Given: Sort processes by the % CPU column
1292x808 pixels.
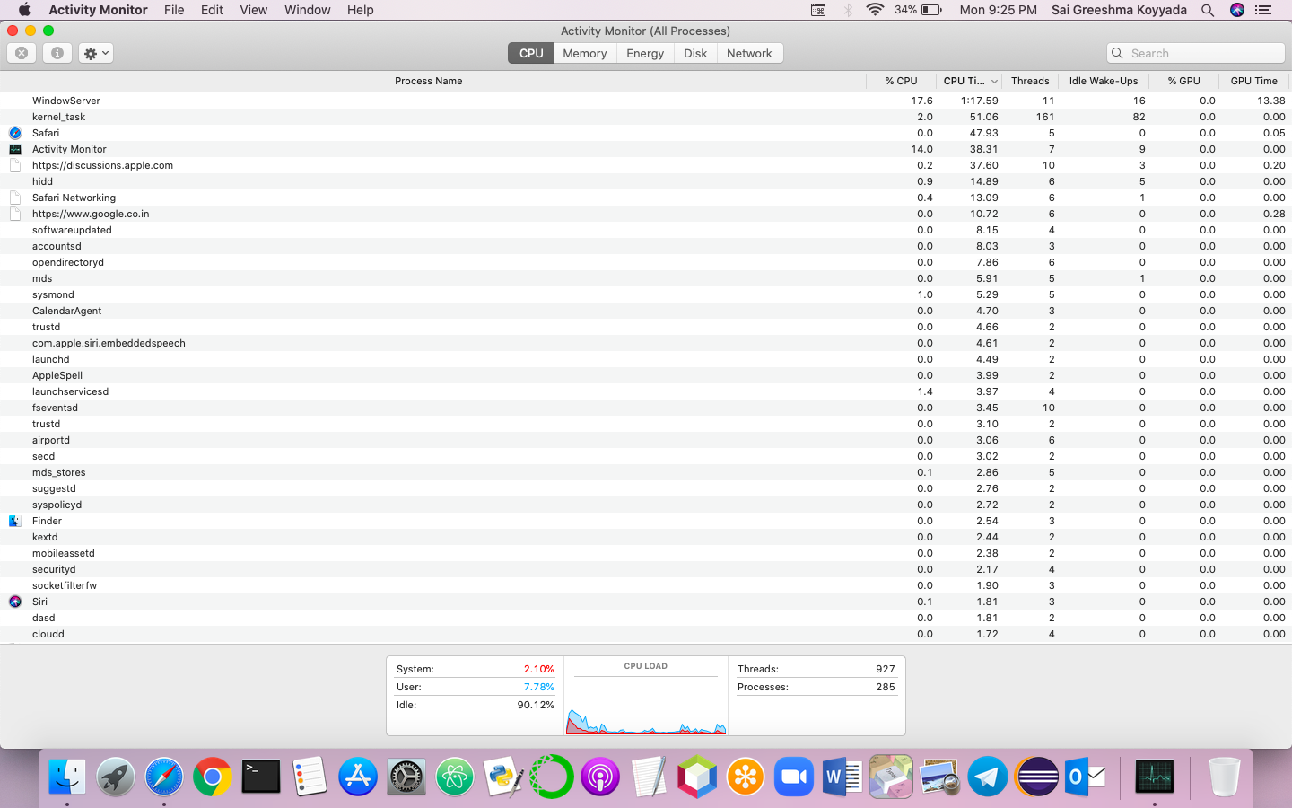Looking at the screenshot, I should pyautogui.click(x=901, y=81).
